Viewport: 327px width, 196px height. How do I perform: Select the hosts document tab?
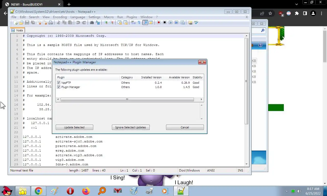click(17, 30)
